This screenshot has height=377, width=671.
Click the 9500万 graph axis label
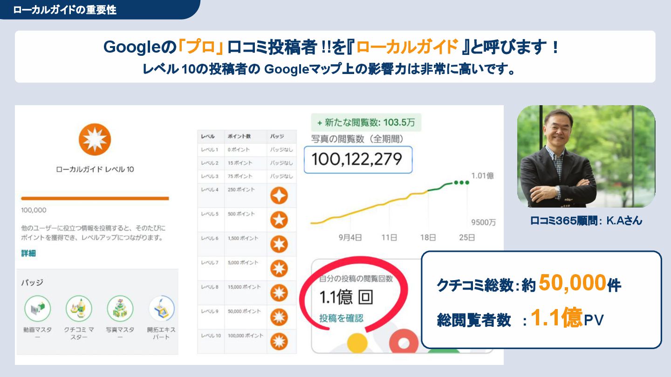pyautogui.click(x=484, y=222)
